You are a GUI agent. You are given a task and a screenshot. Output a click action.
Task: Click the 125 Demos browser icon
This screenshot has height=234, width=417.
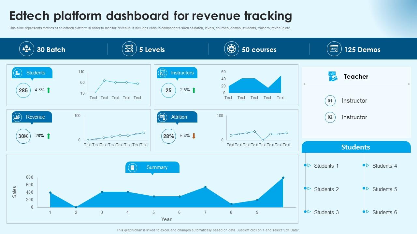coord(334,49)
